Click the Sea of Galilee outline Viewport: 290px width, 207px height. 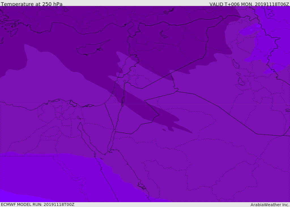coord(124,82)
